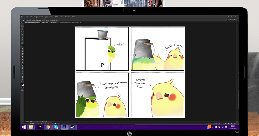Select the Lasso tool

coord(23,32)
